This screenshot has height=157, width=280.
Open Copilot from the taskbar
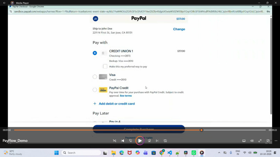(138, 153)
